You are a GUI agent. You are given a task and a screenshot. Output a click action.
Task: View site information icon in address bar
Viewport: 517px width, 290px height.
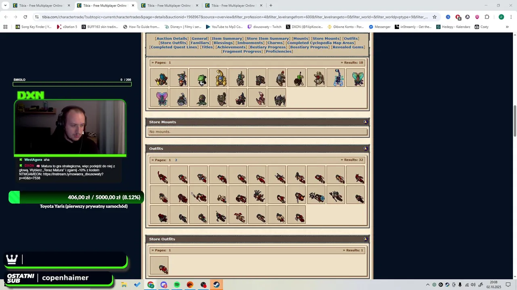(x=37, y=17)
